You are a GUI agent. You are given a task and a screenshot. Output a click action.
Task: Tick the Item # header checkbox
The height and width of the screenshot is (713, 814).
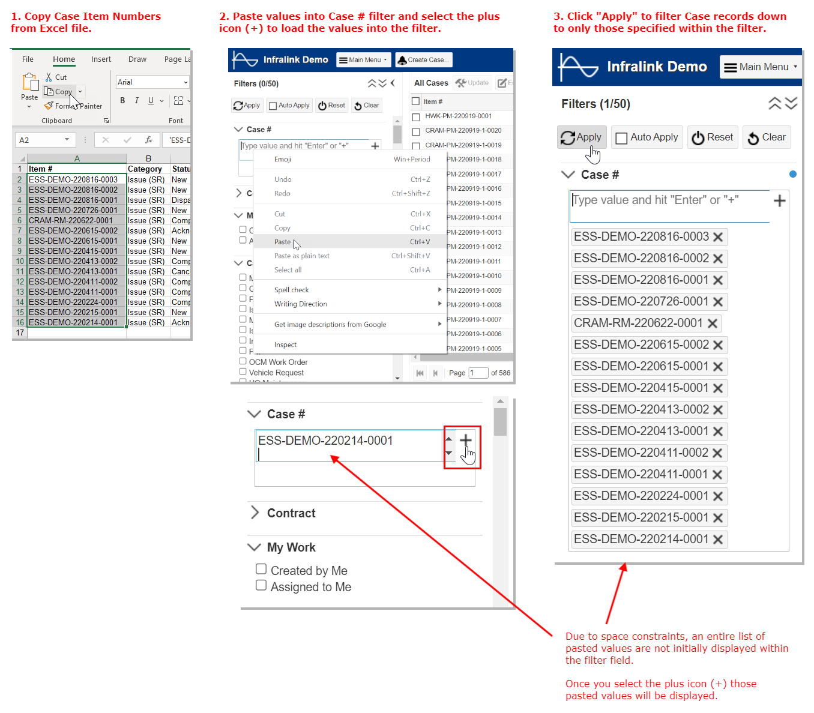click(415, 101)
